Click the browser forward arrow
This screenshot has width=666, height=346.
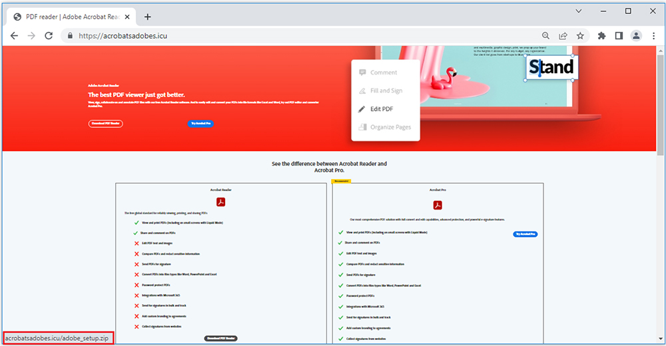[31, 36]
